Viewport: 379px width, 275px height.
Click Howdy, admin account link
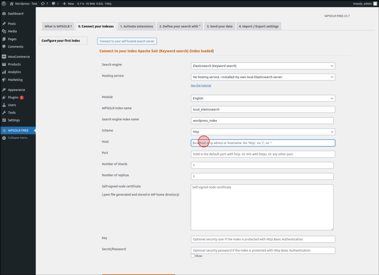pos(362,4)
